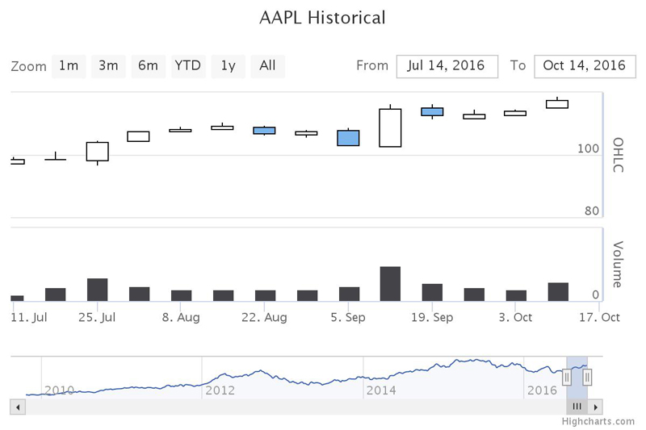Click the 3. Oct x-axis label

click(515, 317)
